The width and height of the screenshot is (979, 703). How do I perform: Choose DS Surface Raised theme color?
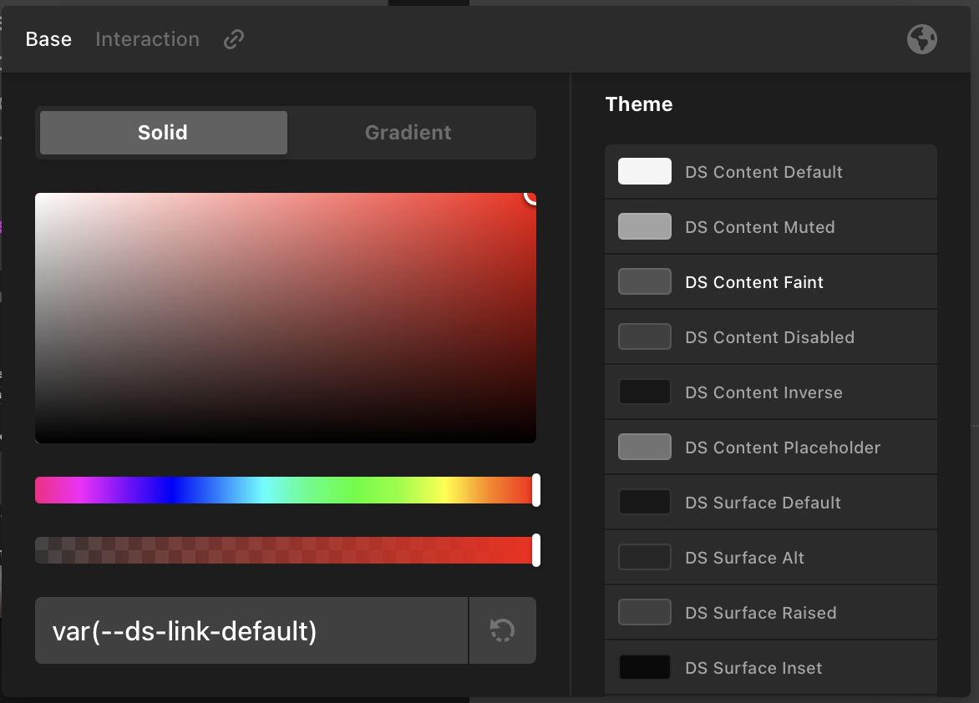pos(770,613)
